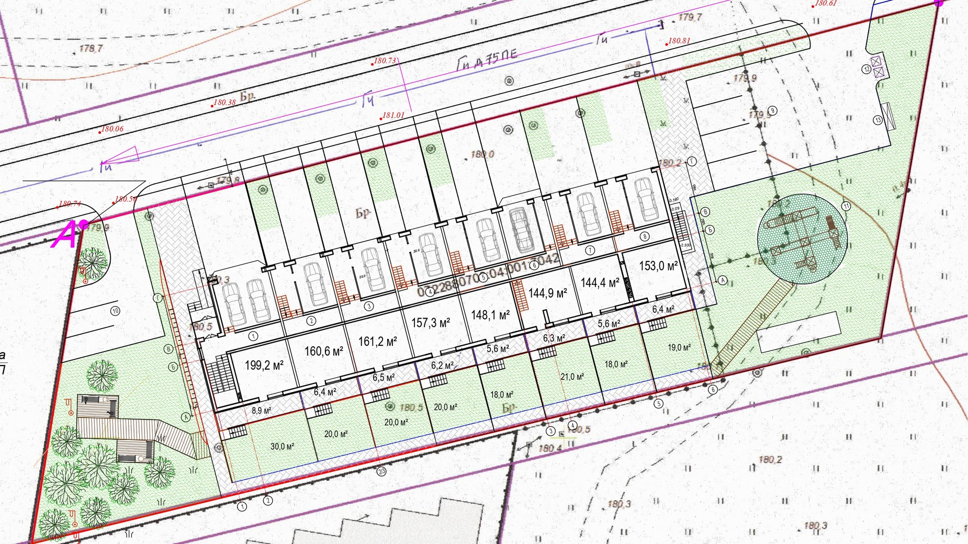
Task: Pick the 161,2 м² area label
Action: (x=377, y=342)
